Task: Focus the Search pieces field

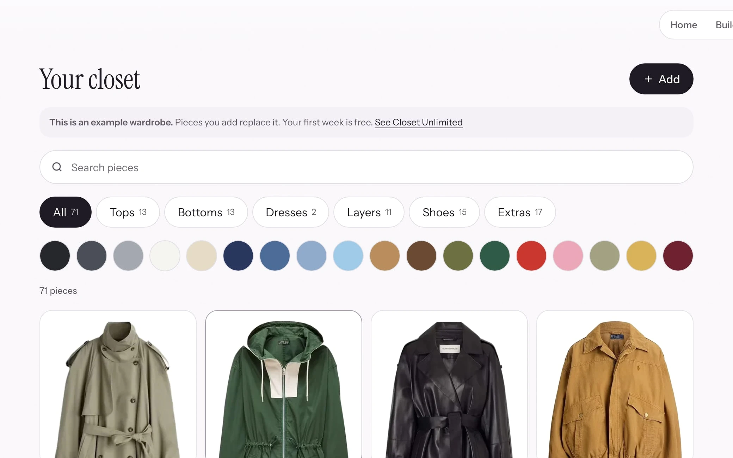Action: coord(366,167)
